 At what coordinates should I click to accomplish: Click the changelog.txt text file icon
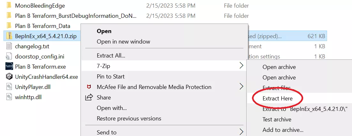[9, 46]
